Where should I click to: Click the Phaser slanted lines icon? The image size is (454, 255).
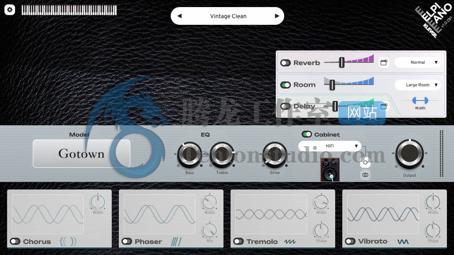[176, 241]
